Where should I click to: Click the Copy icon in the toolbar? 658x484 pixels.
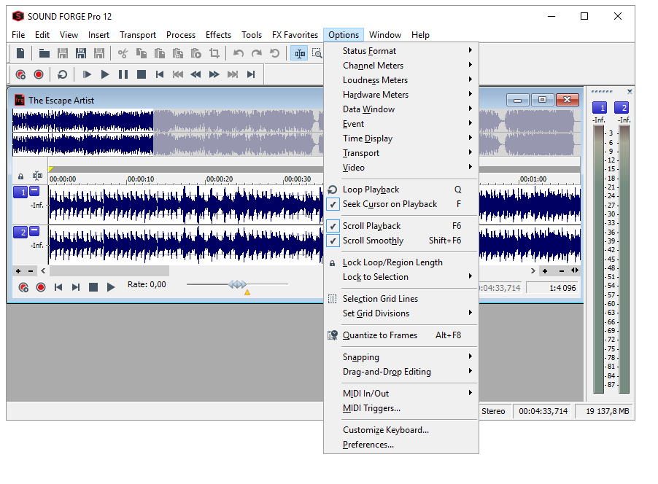142,53
